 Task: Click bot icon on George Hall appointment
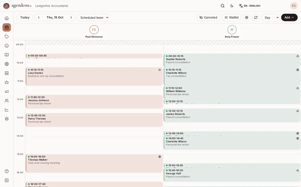[x=298, y=170]
